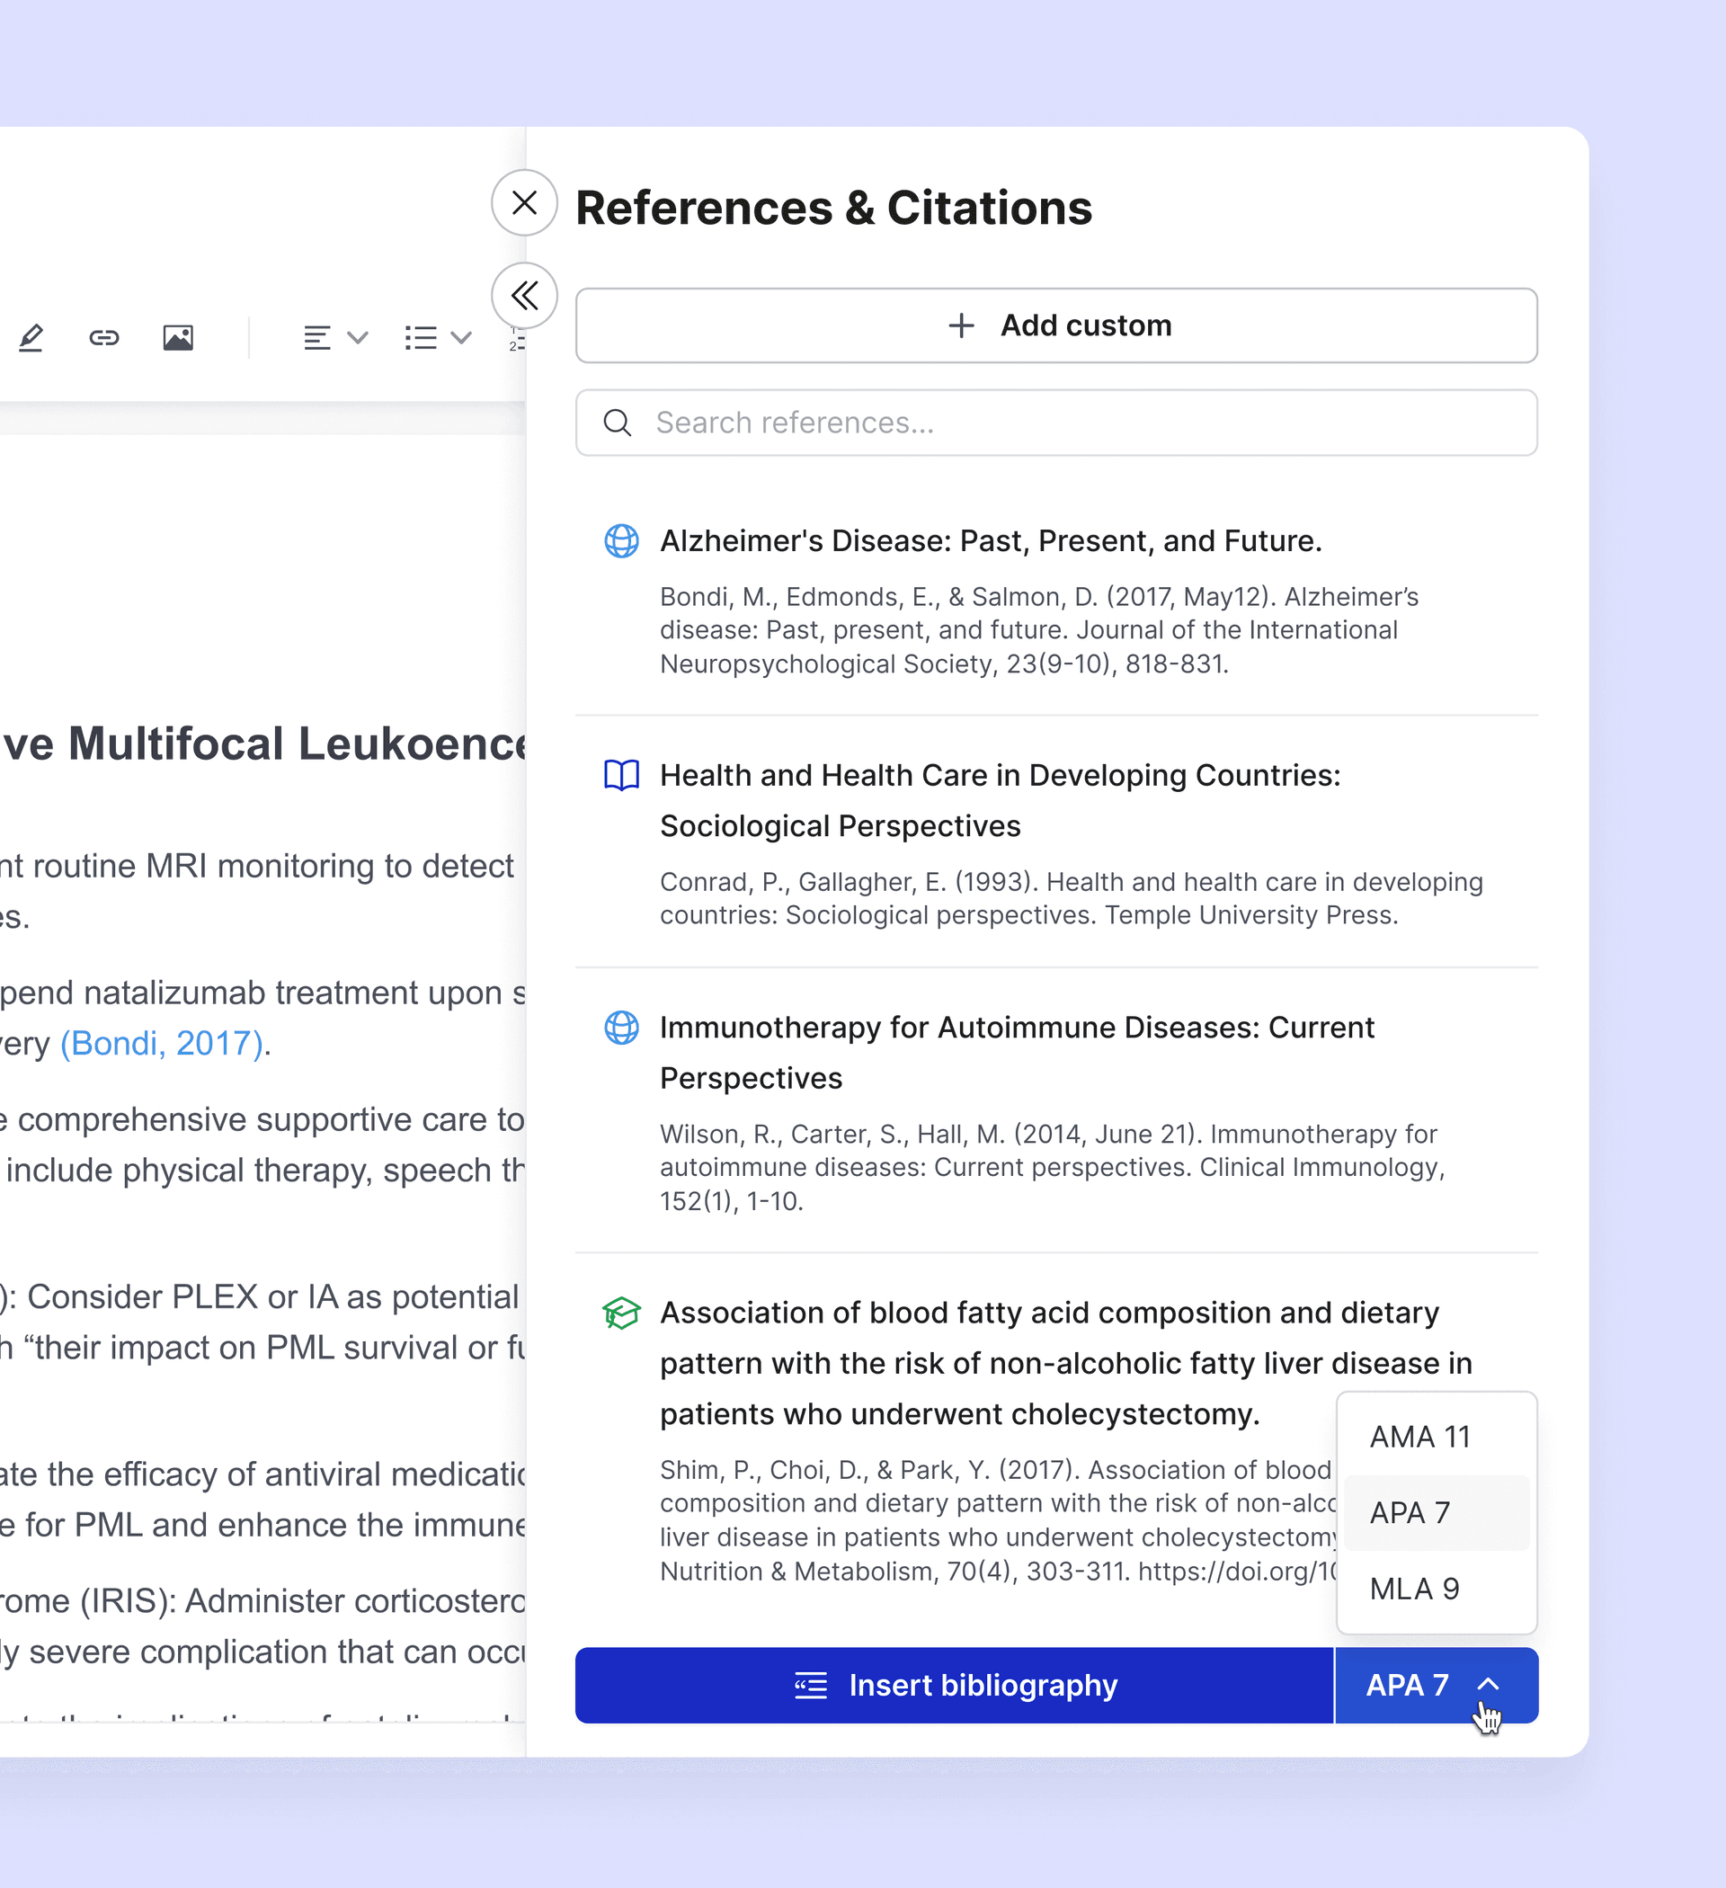Viewport: 1726px width, 1888px height.
Task: Click Insert bibliography
Action: [x=954, y=1685]
